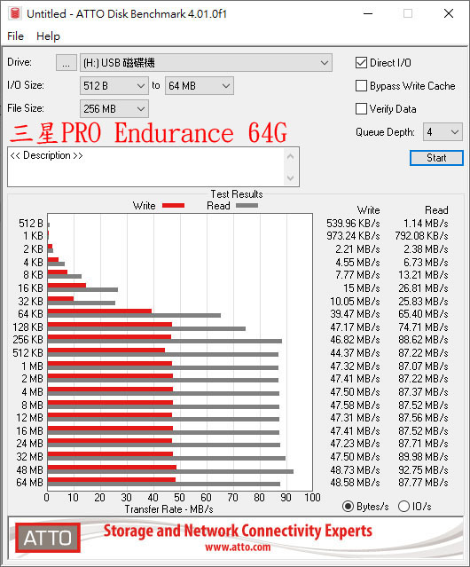
Task: Select the Bytes/s radio button
Action: 348,507
